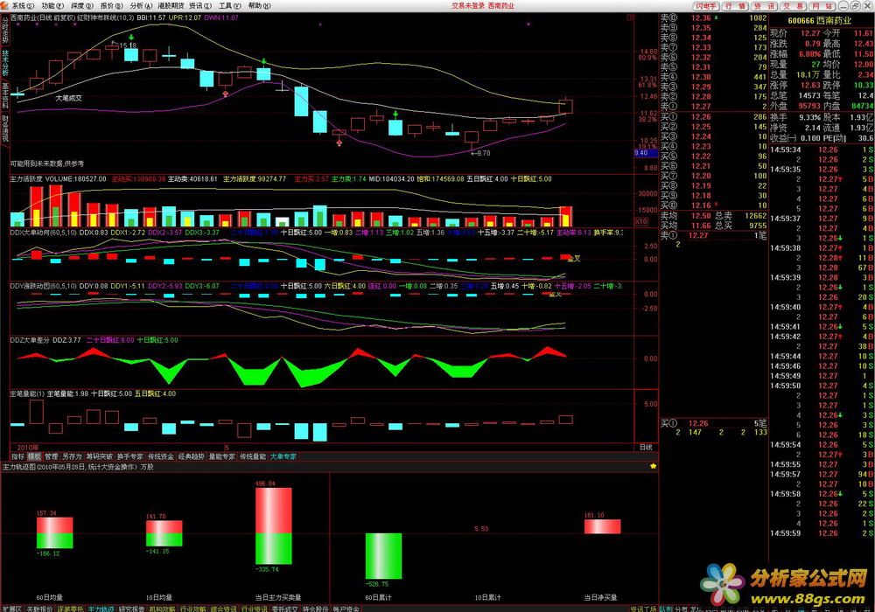Click the 日线 period label
This screenshot has height=612, width=875.
coord(646,447)
